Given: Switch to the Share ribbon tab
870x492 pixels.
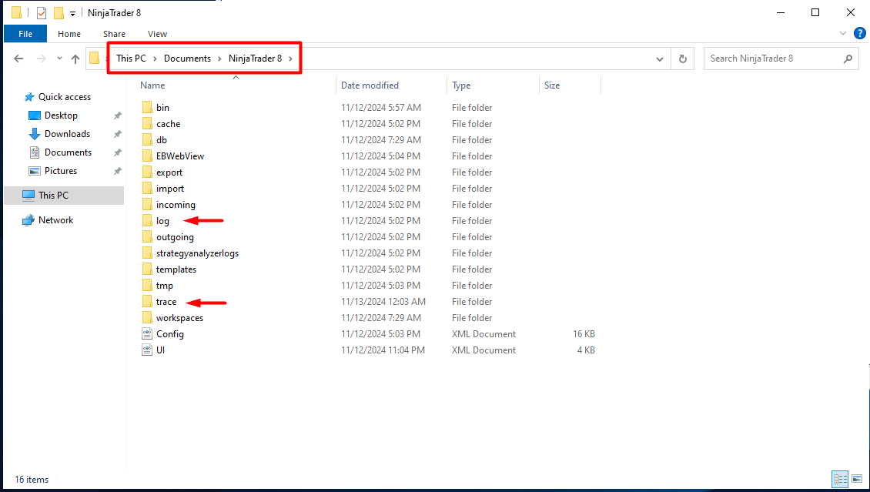Looking at the screenshot, I should point(114,34).
